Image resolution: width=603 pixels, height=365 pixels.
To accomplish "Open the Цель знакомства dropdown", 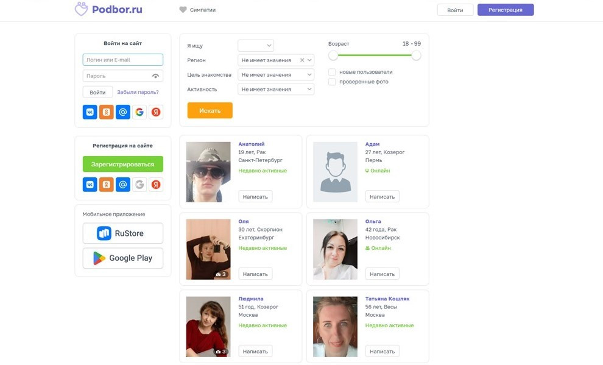I will [x=276, y=74].
